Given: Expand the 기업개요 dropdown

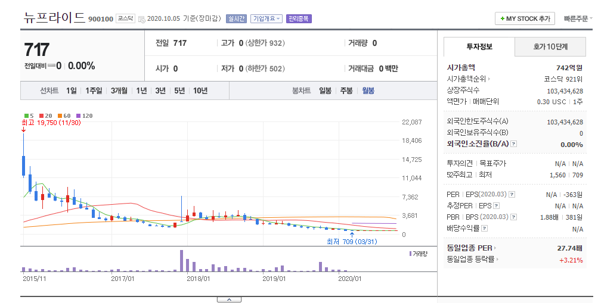Looking at the screenshot, I should pos(267,18).
